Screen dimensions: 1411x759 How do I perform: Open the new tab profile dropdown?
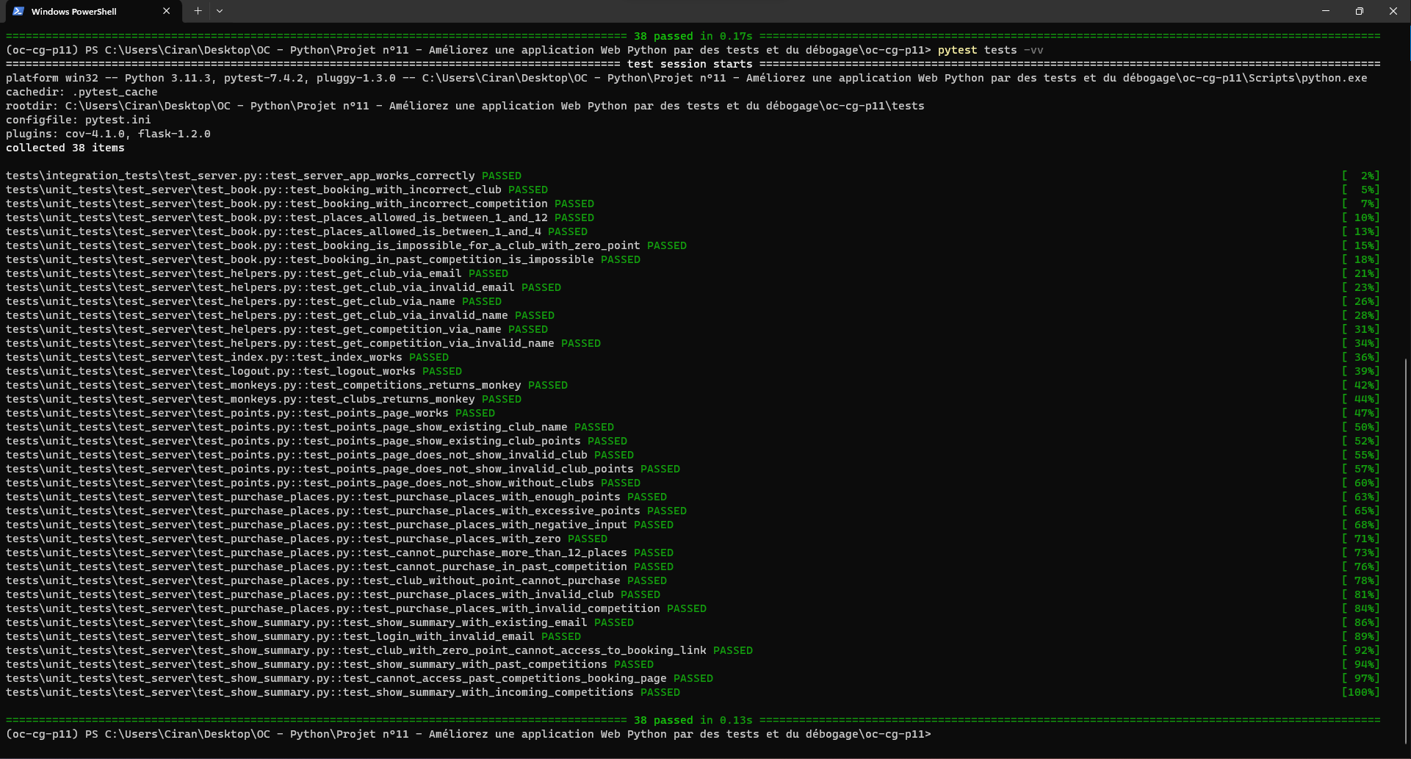click(x=220, y=11)
